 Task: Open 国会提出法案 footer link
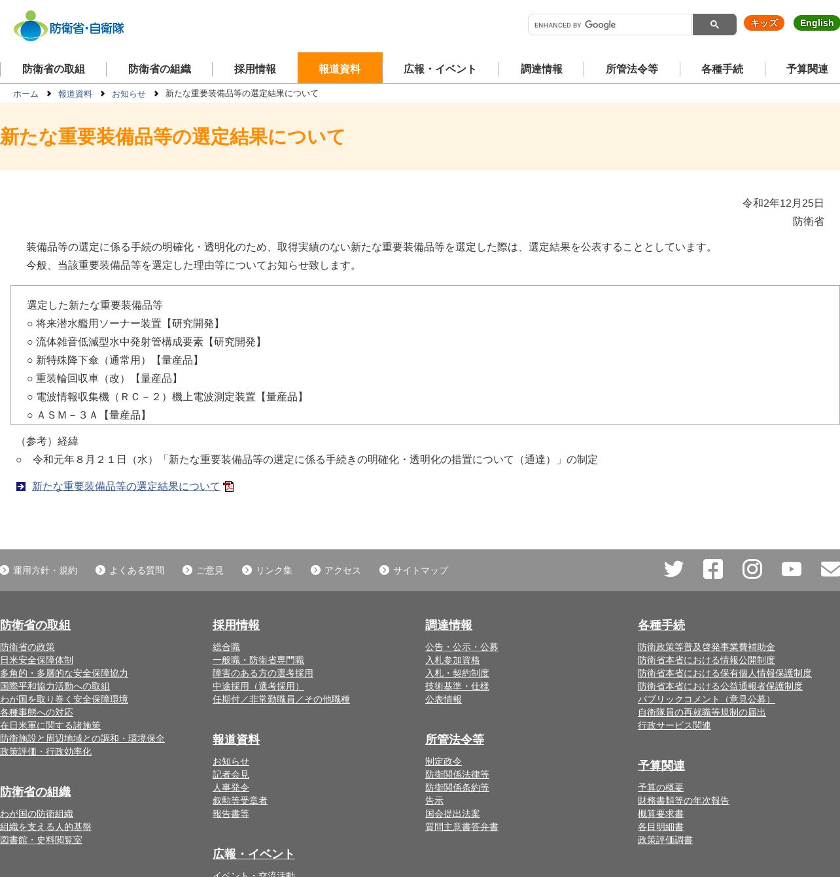pyautogui.click(x=453, y=814)
